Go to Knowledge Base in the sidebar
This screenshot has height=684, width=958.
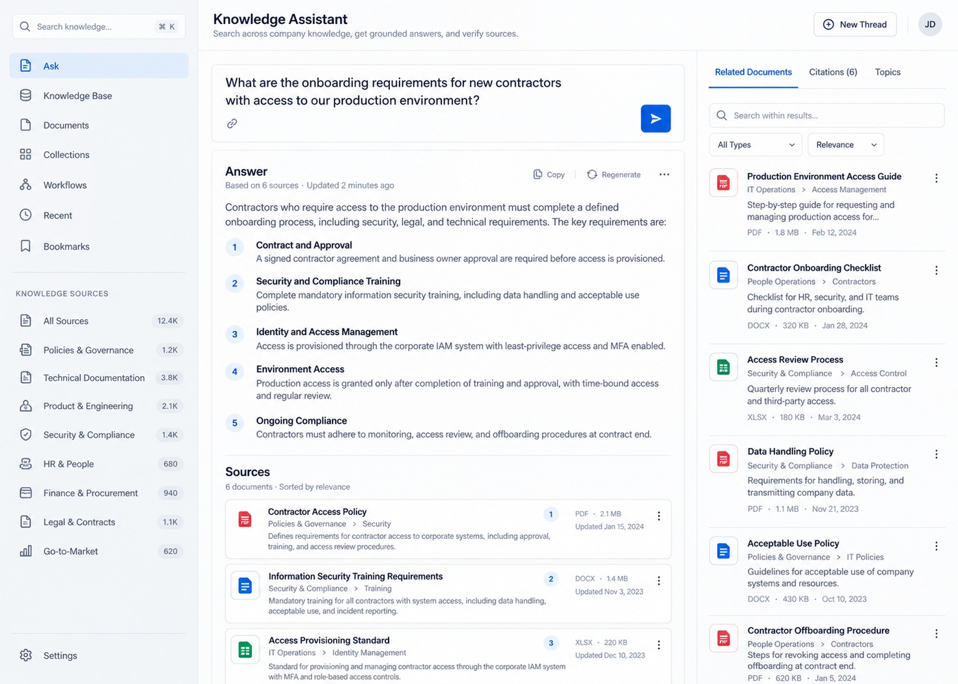tap(99, 96)
